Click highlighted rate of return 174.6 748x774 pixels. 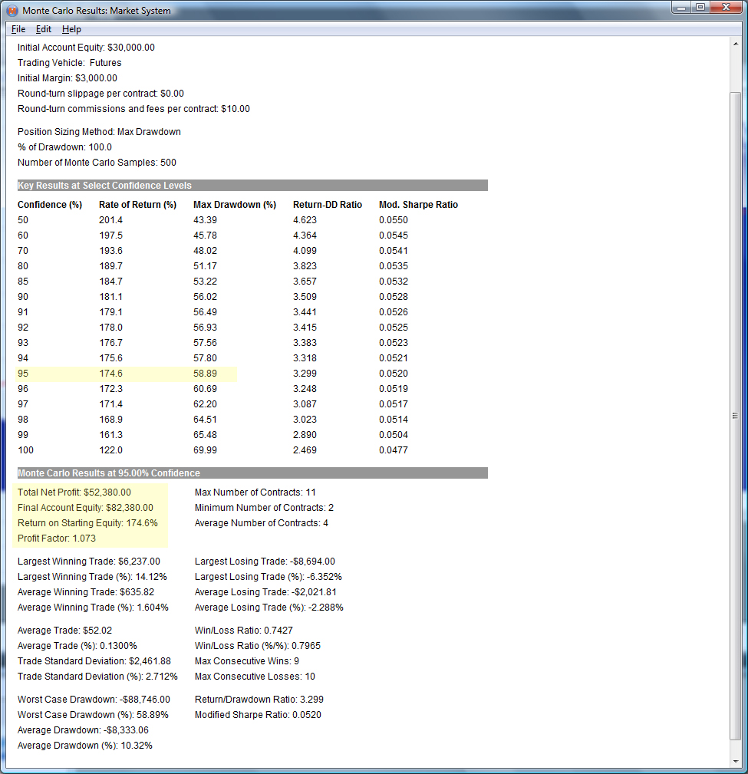(x=110, y=374)
